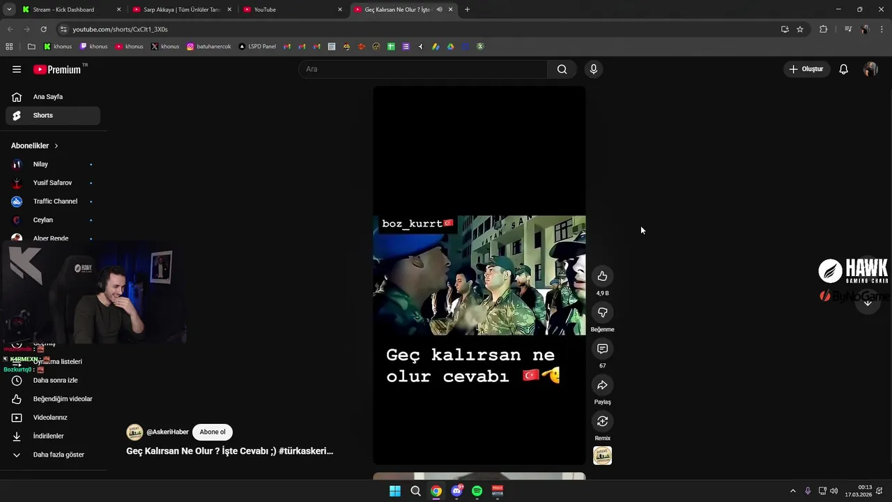Focus the Ara search field
This screenshot has width=892, height=502.
click(423, 69)
